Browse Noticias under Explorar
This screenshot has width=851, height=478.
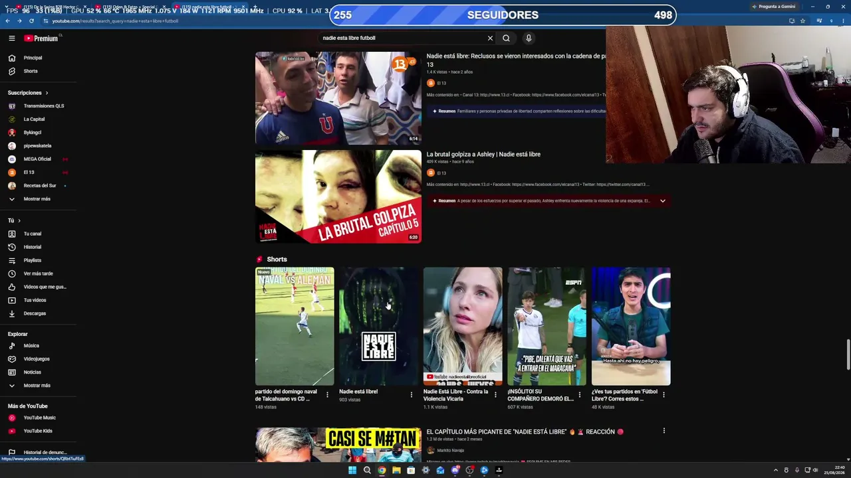(x=39, y=372)
